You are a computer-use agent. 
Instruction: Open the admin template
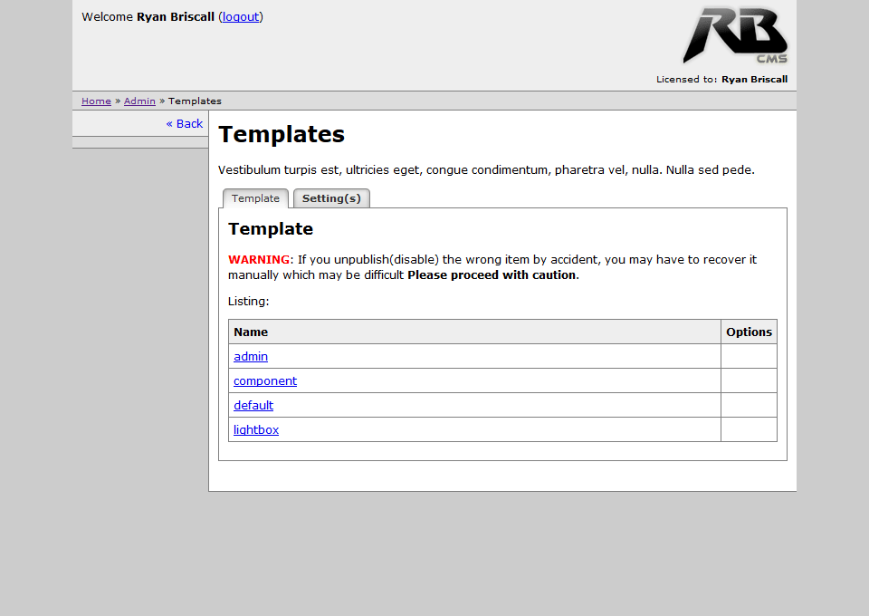(251, 357)
